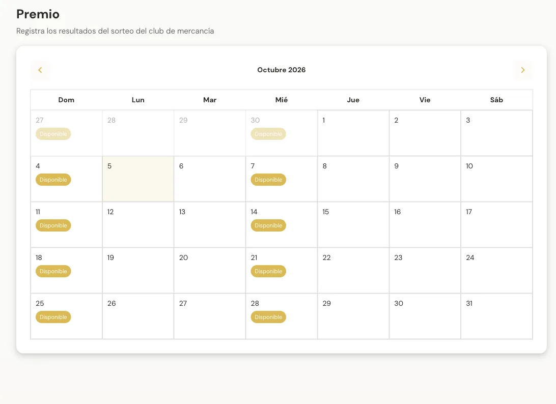556x404 pixels.
Task: Select day 12 cell
Action: 138,225
